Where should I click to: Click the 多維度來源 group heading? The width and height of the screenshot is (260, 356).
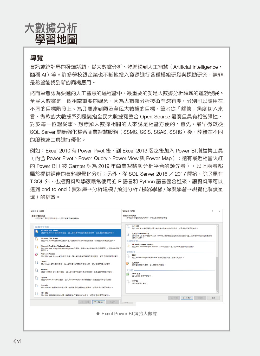[x=132, y=241]
